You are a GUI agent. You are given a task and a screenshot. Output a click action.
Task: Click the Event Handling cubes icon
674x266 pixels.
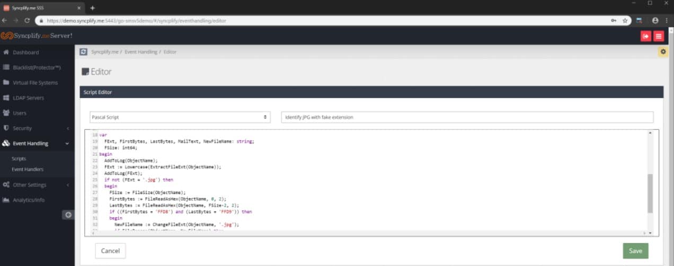(x=6, y=143)
